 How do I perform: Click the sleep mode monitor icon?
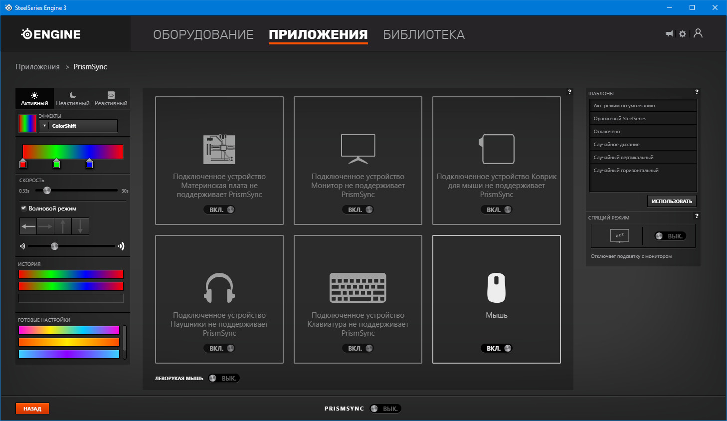tap(619, 236)
